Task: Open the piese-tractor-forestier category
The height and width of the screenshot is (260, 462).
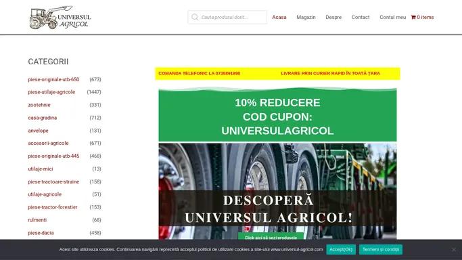Action: click(53, 207)
